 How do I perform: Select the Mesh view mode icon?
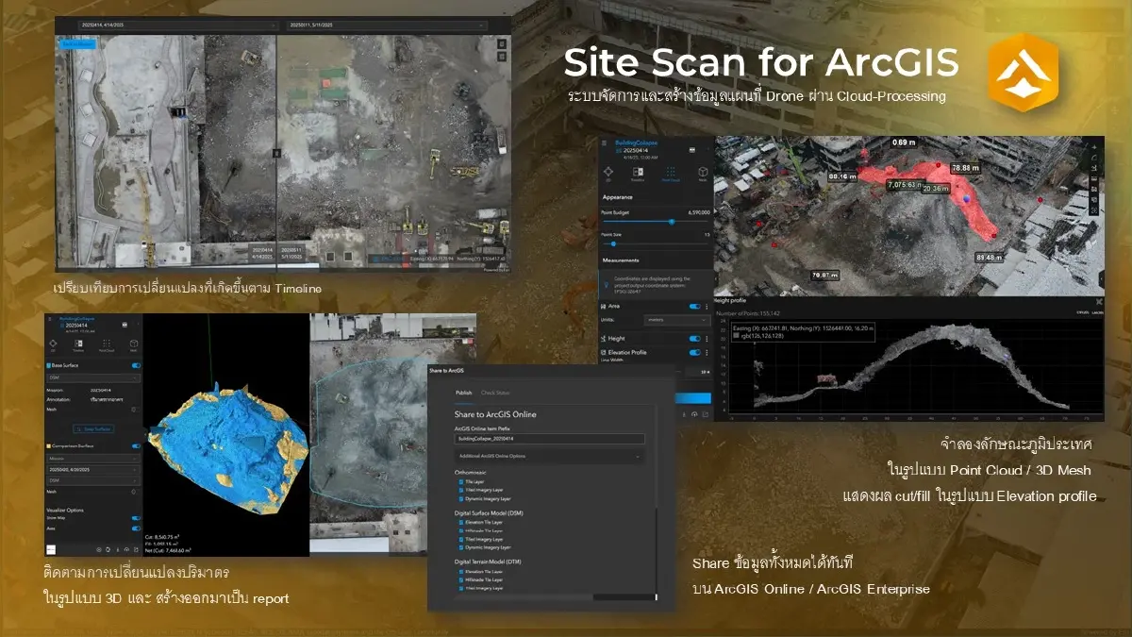click(x=702, y=172)
